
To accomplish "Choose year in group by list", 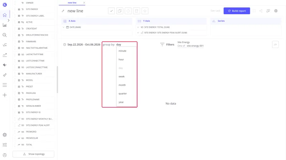I will (121, 102).
